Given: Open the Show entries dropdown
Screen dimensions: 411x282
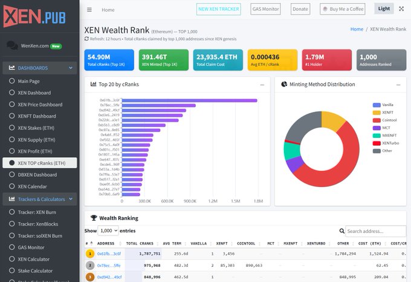Looking at the screenshot, I should click(x=108, y=231).
